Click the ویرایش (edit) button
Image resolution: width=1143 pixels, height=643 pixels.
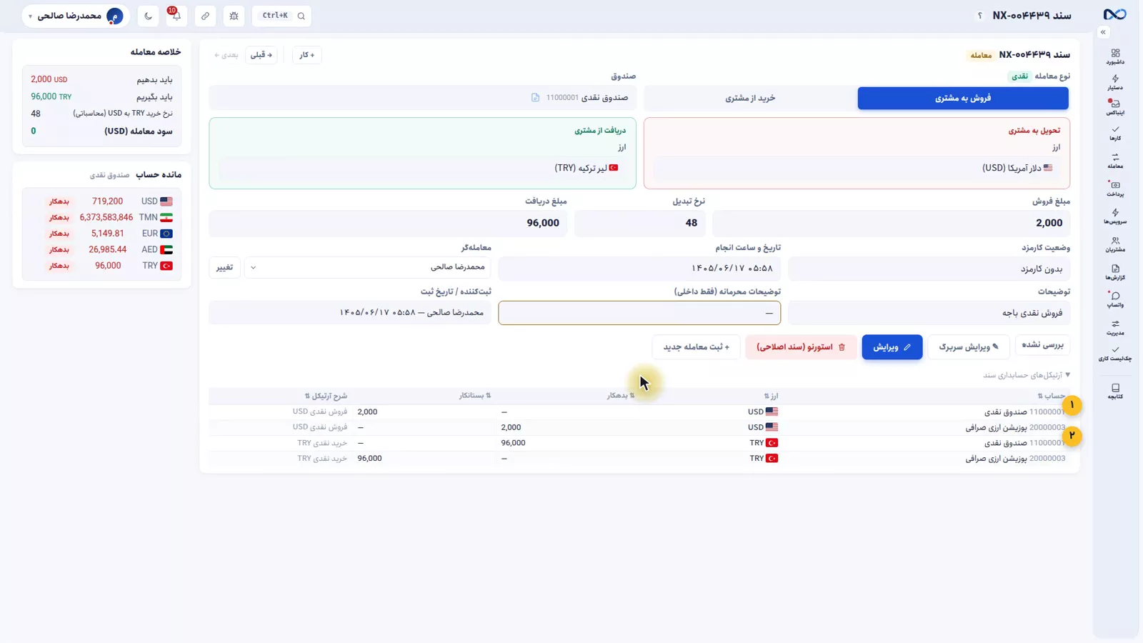point(892,347)
